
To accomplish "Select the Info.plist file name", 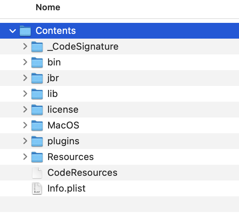I will click(x=66, y=188).
